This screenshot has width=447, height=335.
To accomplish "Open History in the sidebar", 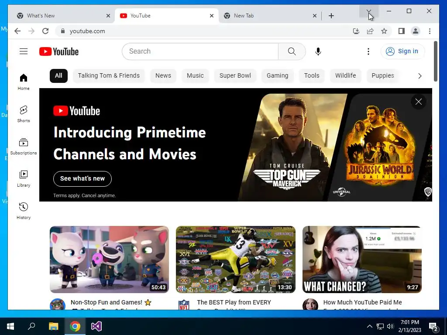I will click(x=24, y=211).
